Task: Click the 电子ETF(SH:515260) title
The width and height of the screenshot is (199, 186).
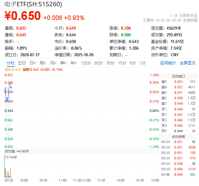Action: tap(33, 4)
